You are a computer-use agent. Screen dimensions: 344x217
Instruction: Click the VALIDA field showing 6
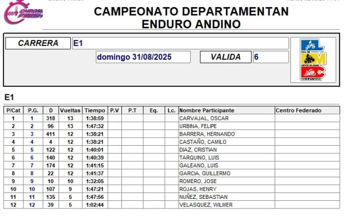point(270,57)
